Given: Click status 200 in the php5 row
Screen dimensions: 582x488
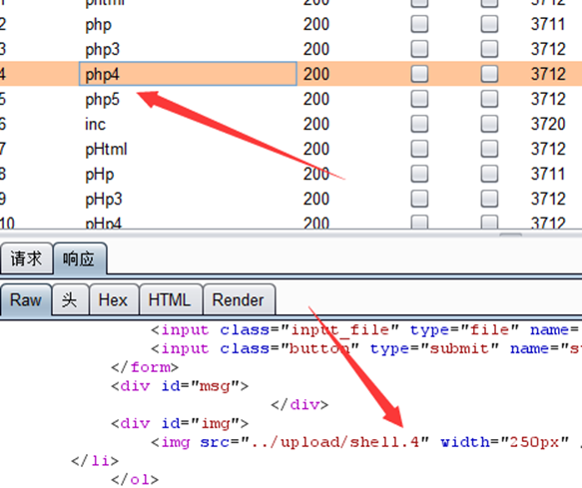Looking at the screenshot, I should (316, 99).
